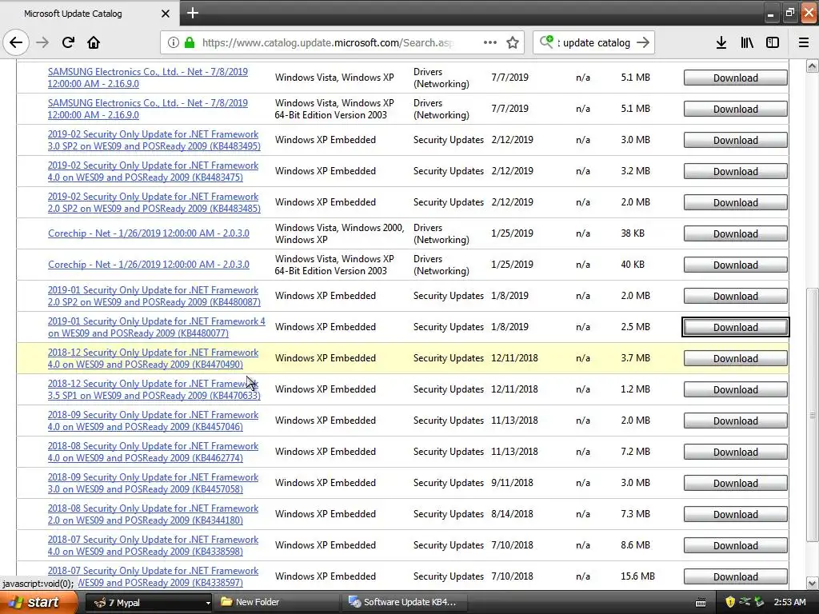This screenshot has height=614, width=819.
Task: Open KB4480087 security update link
Action: click(154, 296)
